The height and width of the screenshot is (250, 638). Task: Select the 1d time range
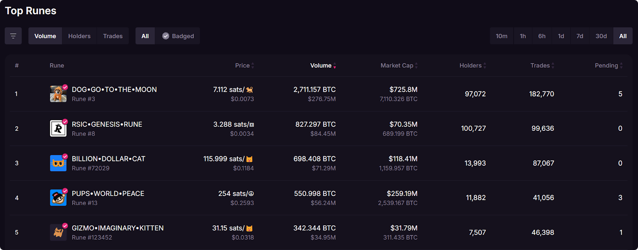coord(561,36)
